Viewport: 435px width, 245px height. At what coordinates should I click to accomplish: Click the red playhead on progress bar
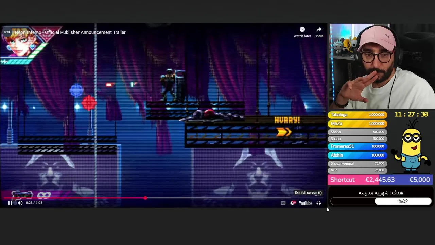pos(145,198)
